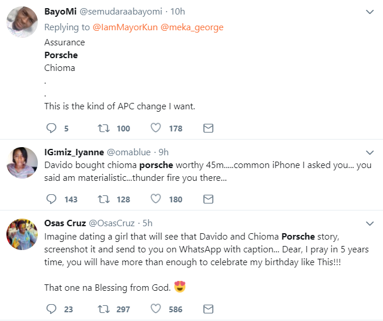Open BayoMi's profile name
This screenshot has width=383, height=321.
tap(62, 12)
